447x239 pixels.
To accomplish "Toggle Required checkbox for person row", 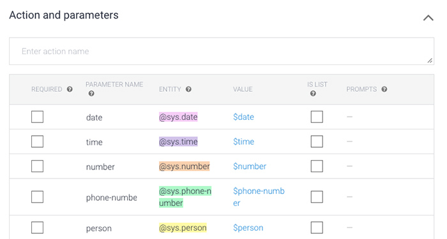I will 37,228.
